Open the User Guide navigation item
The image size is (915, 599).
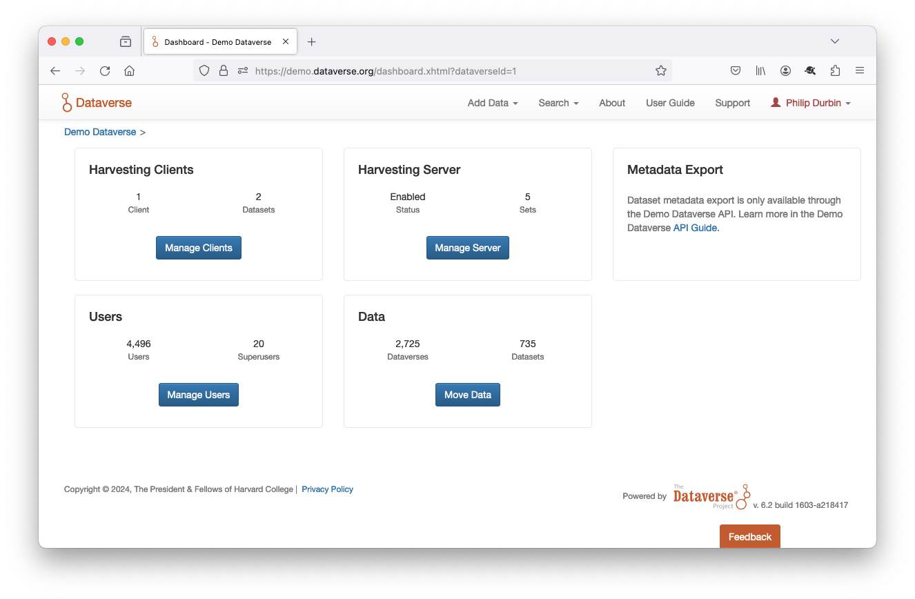click(670, 103)
